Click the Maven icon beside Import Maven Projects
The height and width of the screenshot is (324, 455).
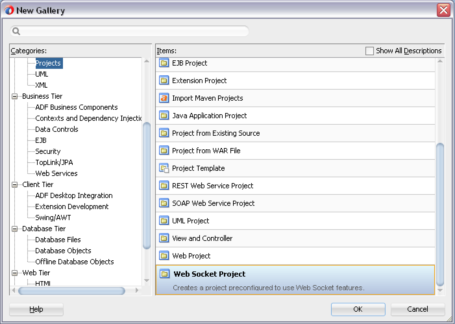(x=164, y=98)
